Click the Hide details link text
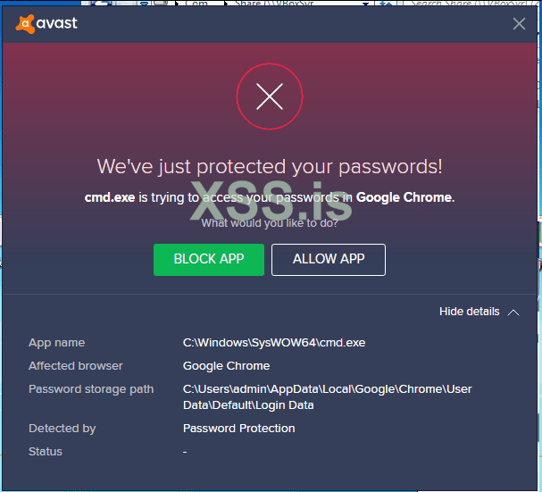 click(469, 312)
